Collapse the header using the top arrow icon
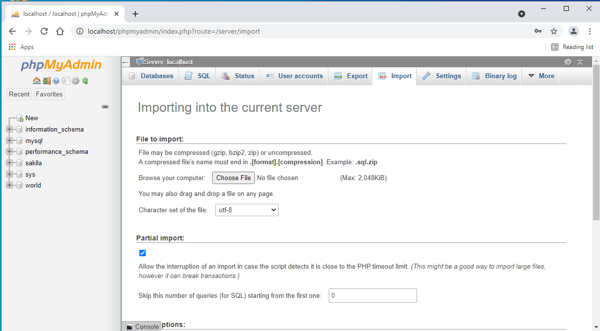600x331 pixels. (x=580, y=61)
